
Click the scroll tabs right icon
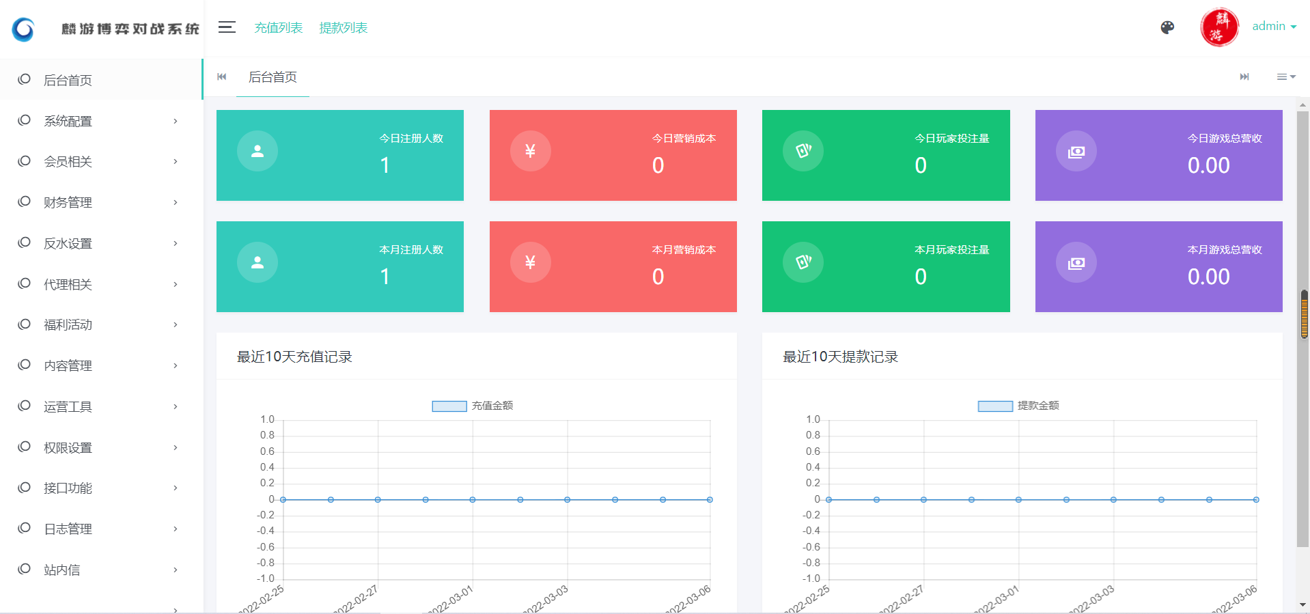(1244, 77)
